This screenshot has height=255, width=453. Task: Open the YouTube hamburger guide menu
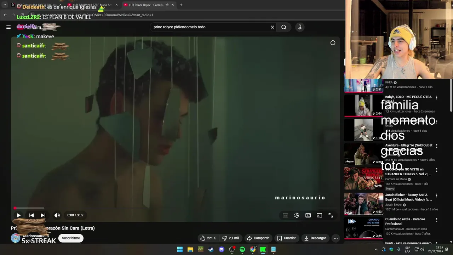click(8, 27)
